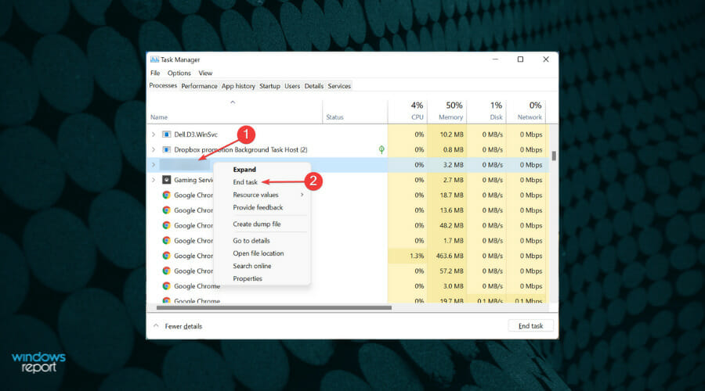Viewport: 705px width, 391px height.
Task: Click the 1.3% CPU value cell
Action: coord(407,256)
